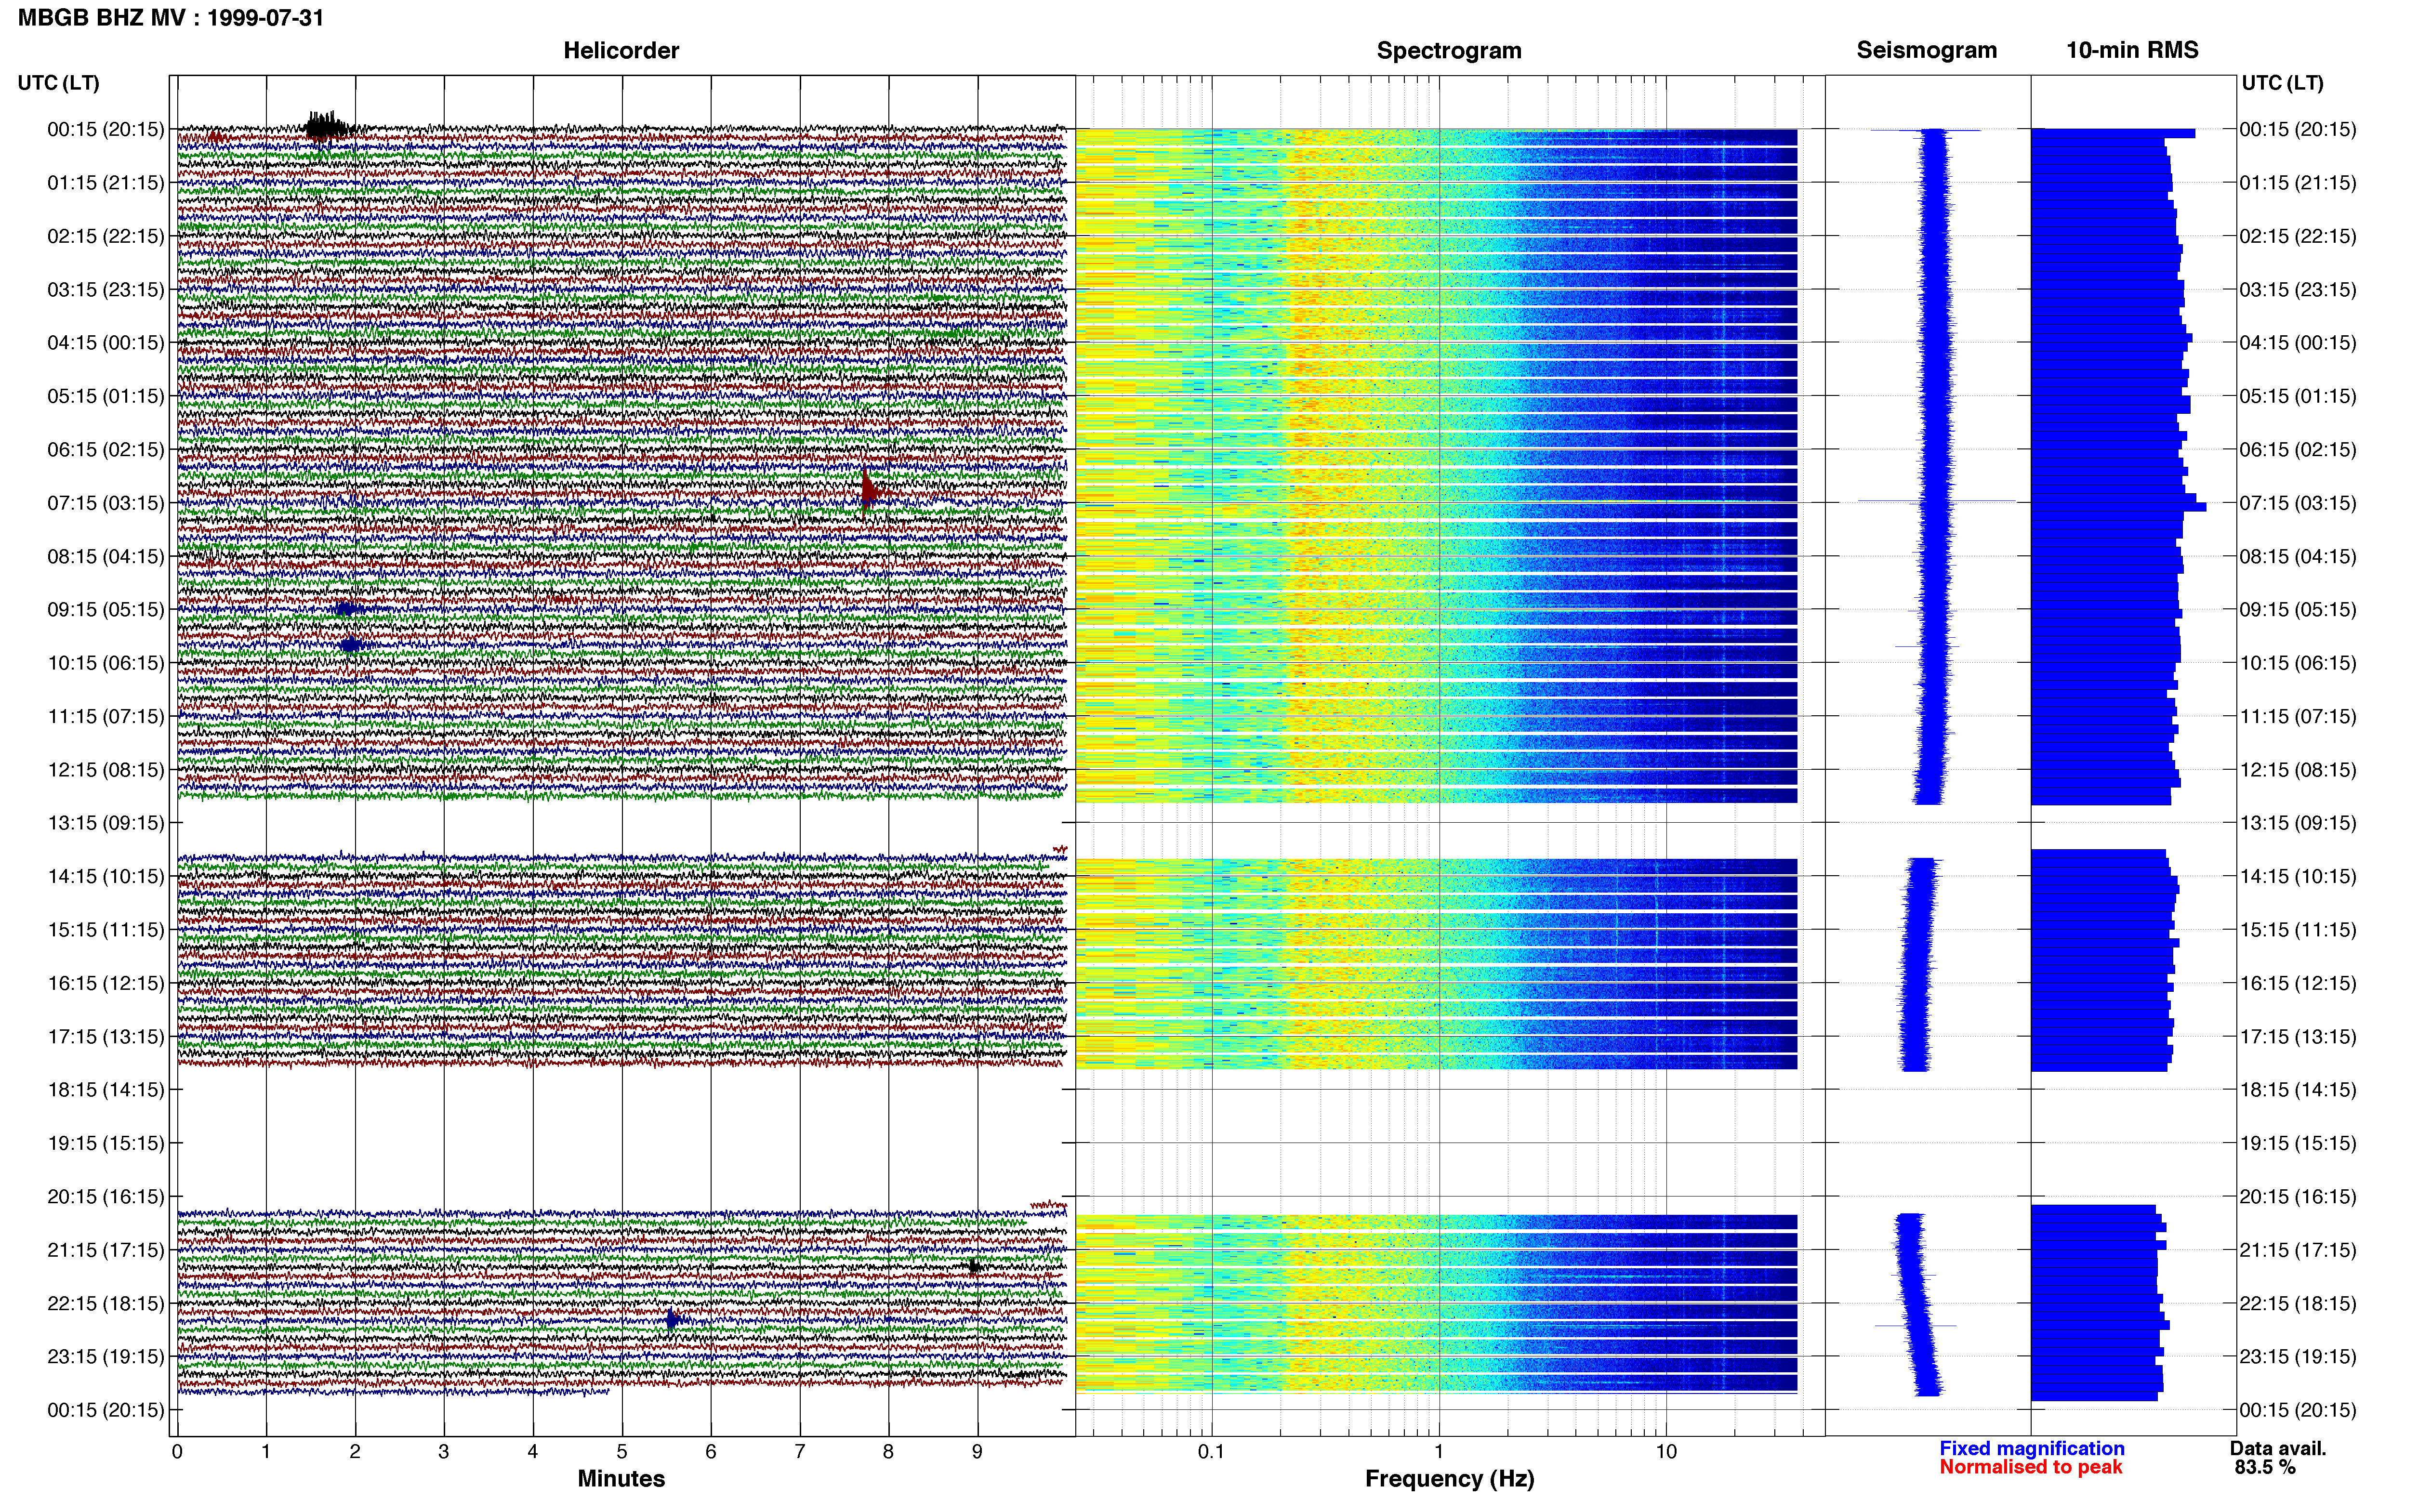Click RMS-side time label '16:15 (12:15)'

(2298, 983)
